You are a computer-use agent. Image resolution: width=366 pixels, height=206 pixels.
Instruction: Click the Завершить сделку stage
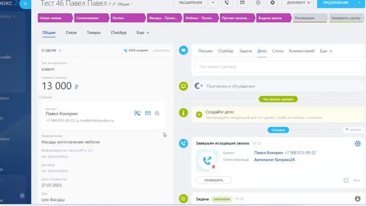tap(347, 18)
